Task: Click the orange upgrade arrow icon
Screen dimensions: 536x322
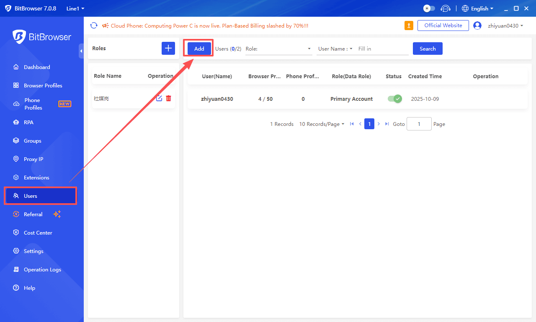Action: point(409,26)
